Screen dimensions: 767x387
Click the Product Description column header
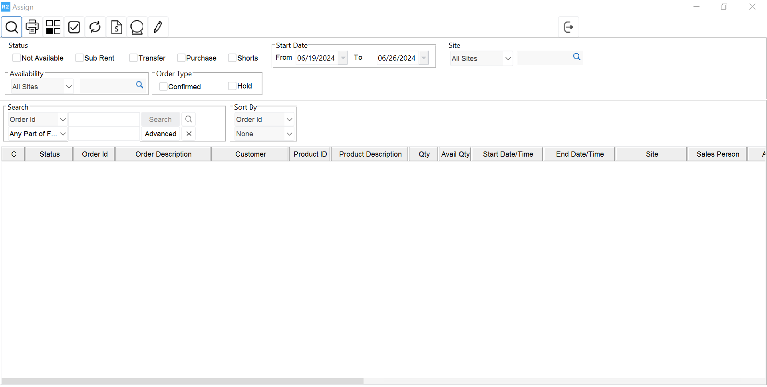point(370,154)
